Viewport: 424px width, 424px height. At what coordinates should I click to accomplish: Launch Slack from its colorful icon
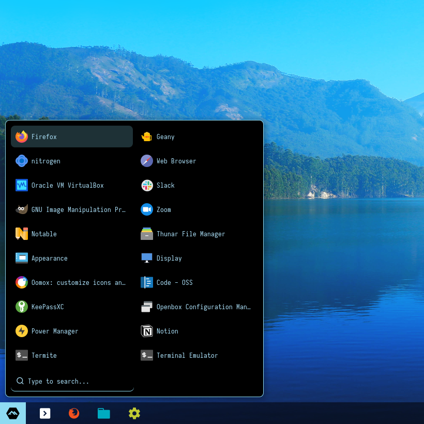coord(147,185)
